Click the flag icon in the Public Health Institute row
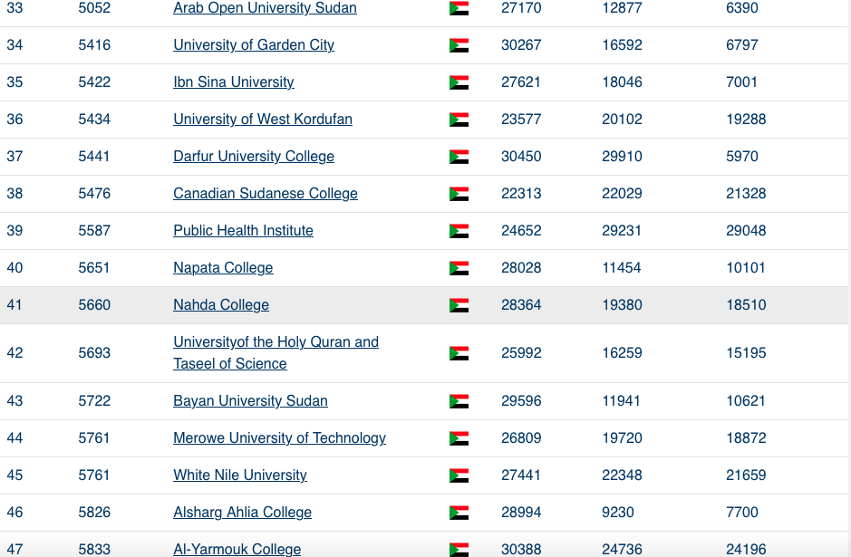The height and width of the screenshot is (557, 851). 459,231
